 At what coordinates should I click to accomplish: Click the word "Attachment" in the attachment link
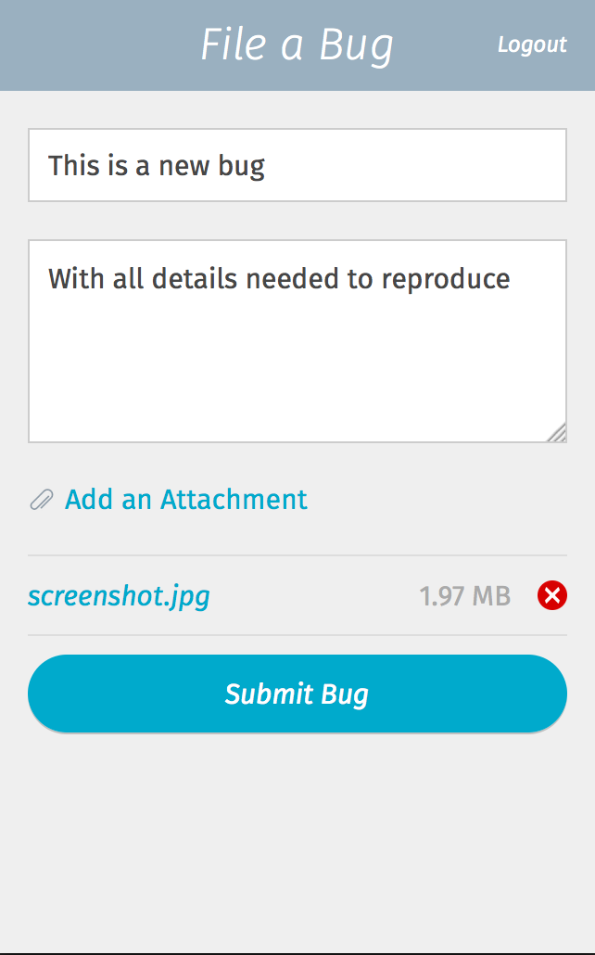click(234, 500)
